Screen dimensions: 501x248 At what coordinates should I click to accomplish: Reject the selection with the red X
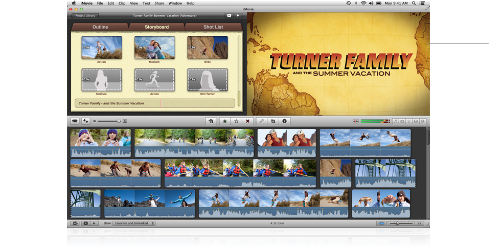pos(248,121)
